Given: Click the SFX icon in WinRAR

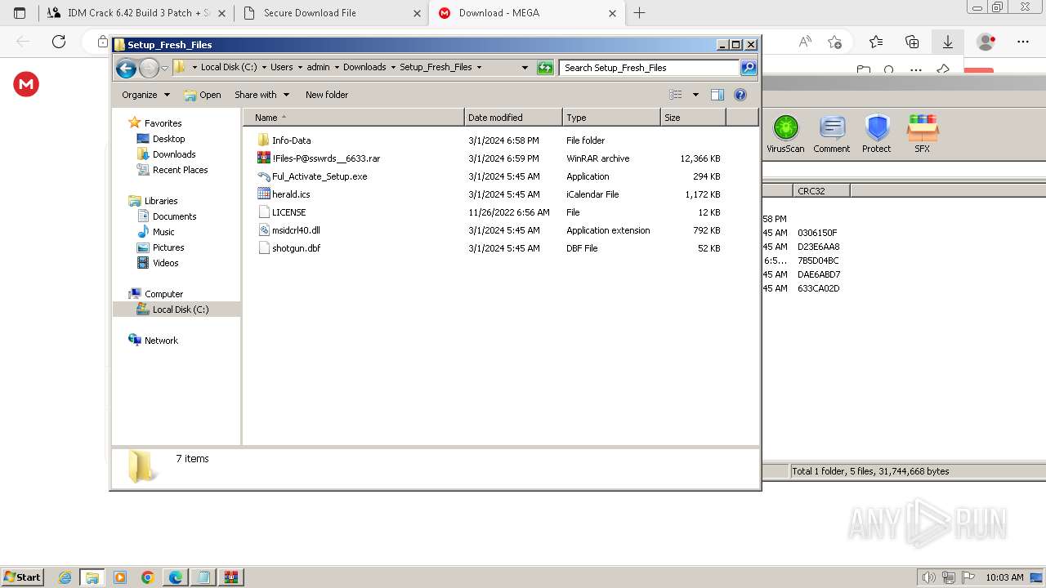Looking at the screenshot, I should point(923,134).
